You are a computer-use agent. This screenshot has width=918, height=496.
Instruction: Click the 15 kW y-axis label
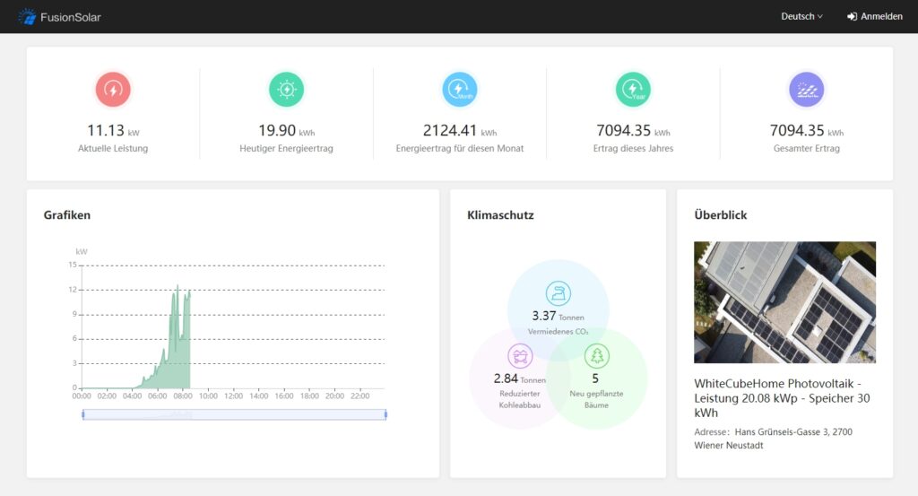(x=73, y=265)
